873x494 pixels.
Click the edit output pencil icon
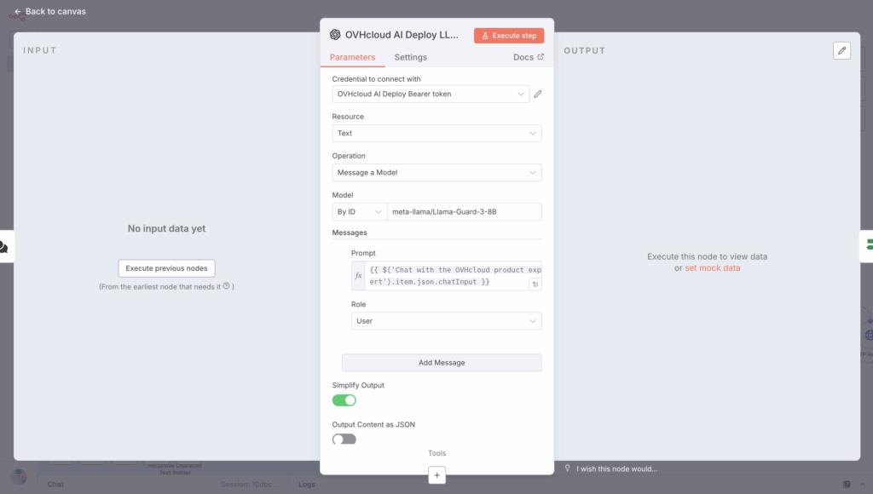point(841,51)
